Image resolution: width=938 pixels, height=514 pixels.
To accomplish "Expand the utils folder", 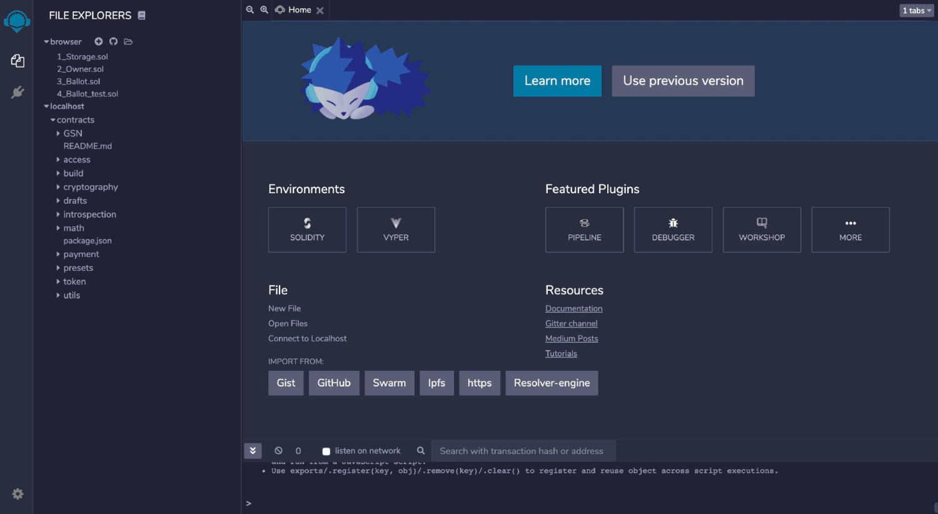I will 58,296.
